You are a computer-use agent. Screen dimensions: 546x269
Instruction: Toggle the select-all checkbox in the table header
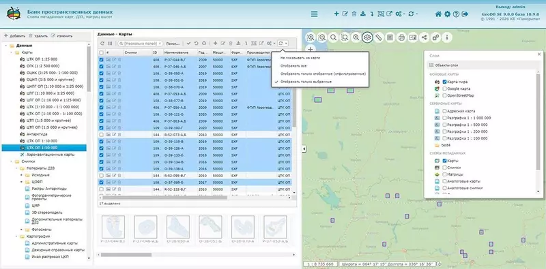point(101,52)
